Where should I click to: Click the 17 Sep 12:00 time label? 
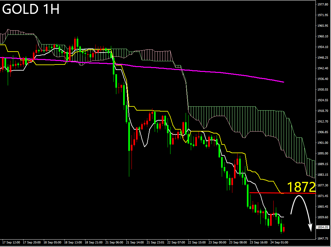click(11, 242)
